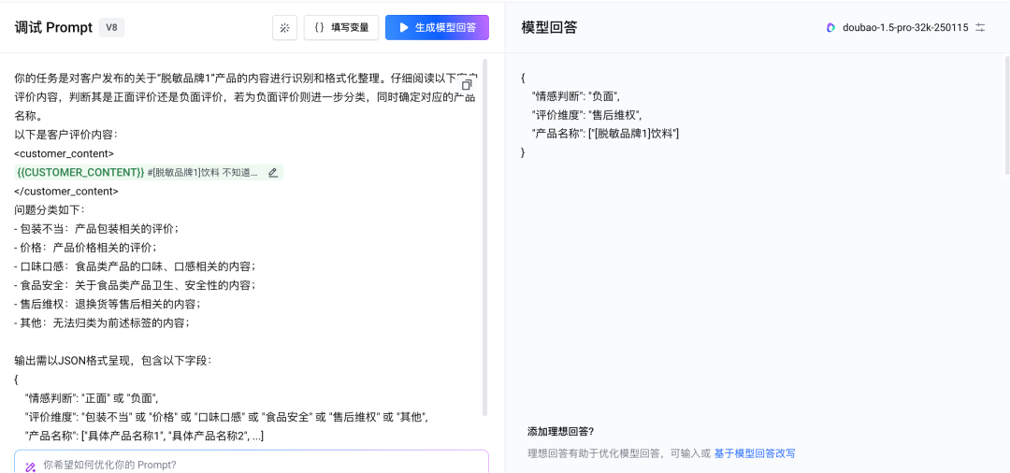Click the 生成模型回答 generate button
The height and width of the screenshot is (473, 1010).
[x=437, y=28]
